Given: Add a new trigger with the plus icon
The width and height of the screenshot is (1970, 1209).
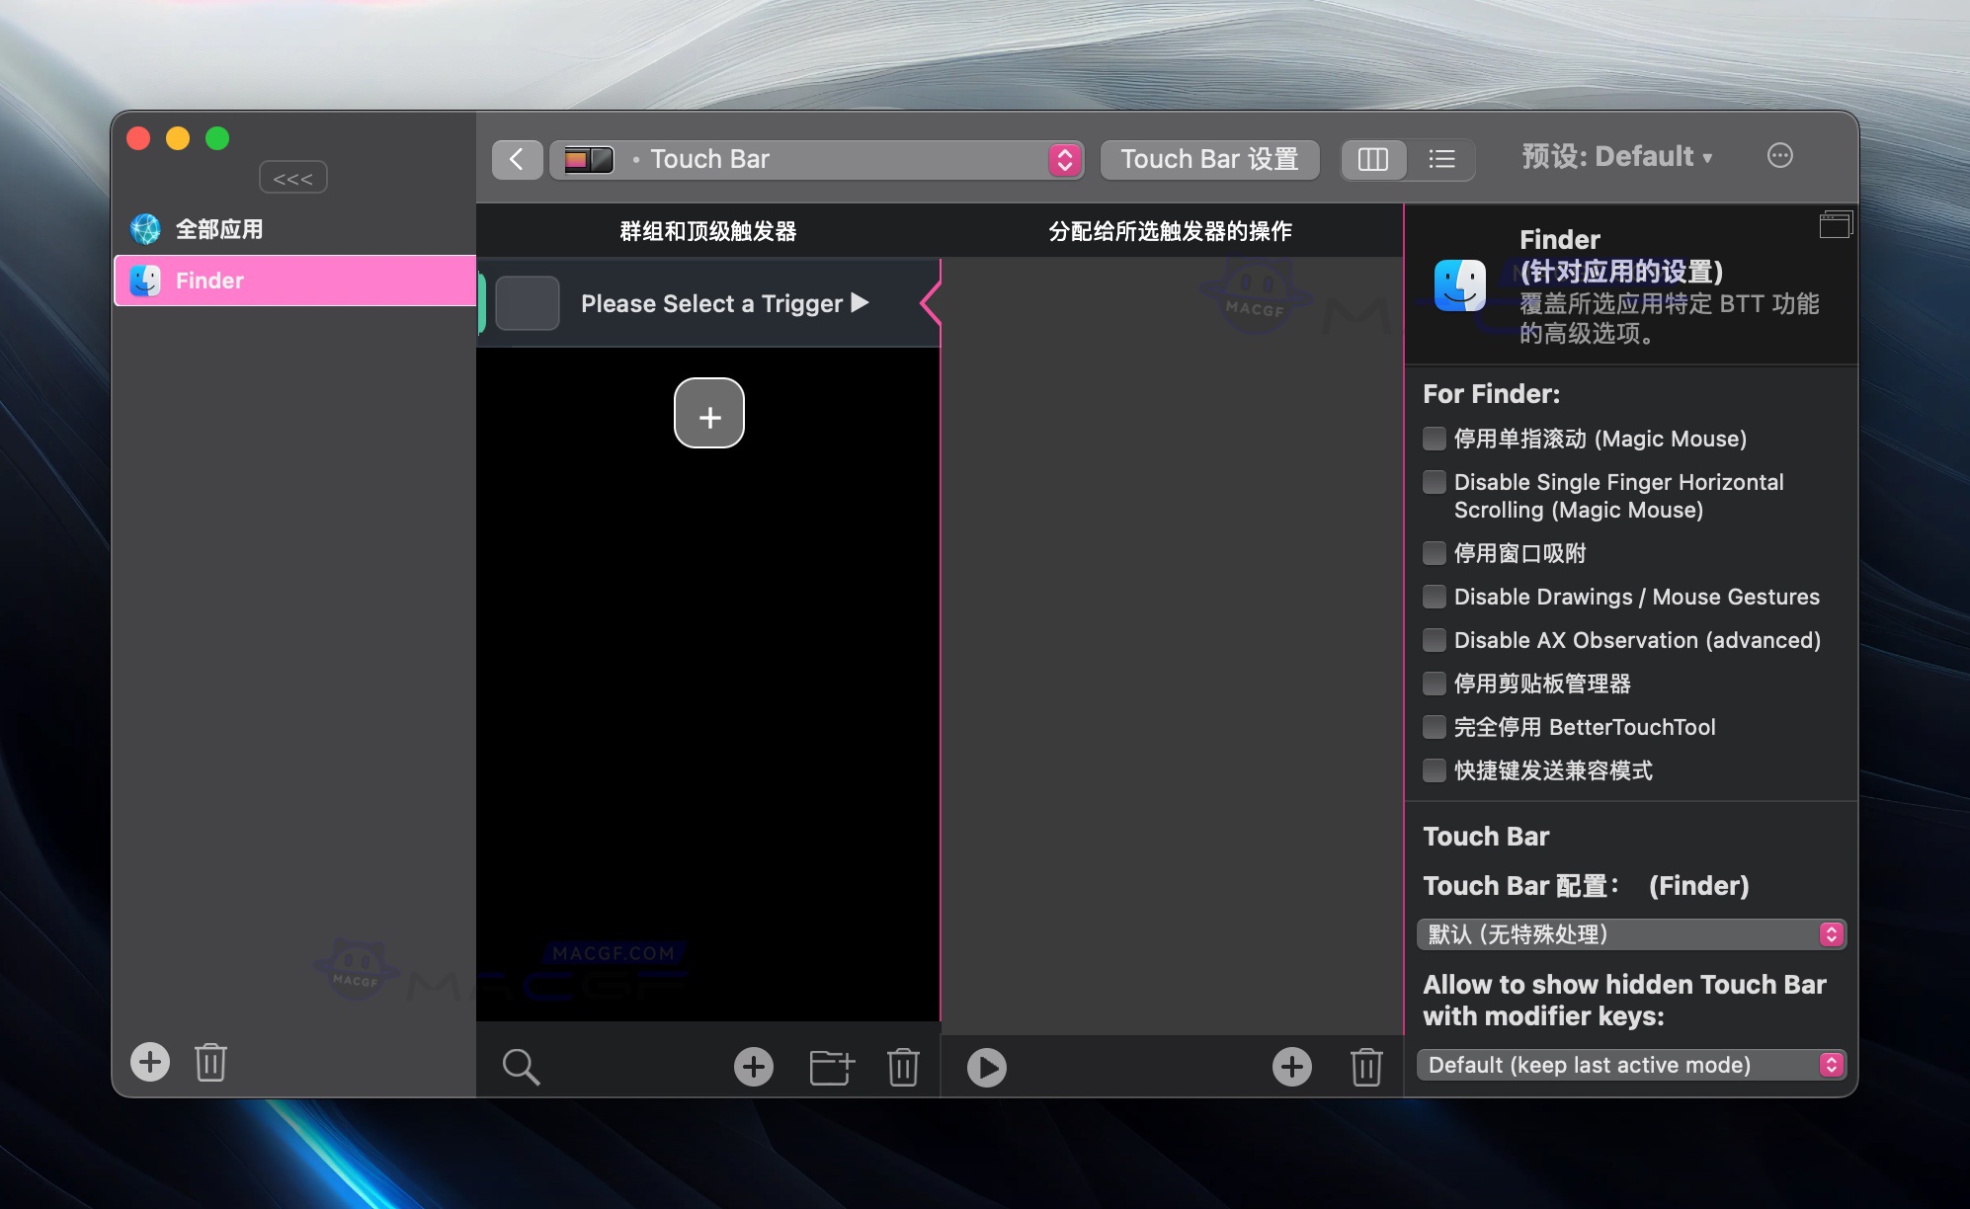Looking at the screenshot, I should click(754, 1066).
